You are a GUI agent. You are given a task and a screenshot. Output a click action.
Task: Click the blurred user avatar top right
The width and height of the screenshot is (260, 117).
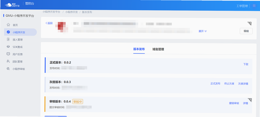[x=254, y=5]
